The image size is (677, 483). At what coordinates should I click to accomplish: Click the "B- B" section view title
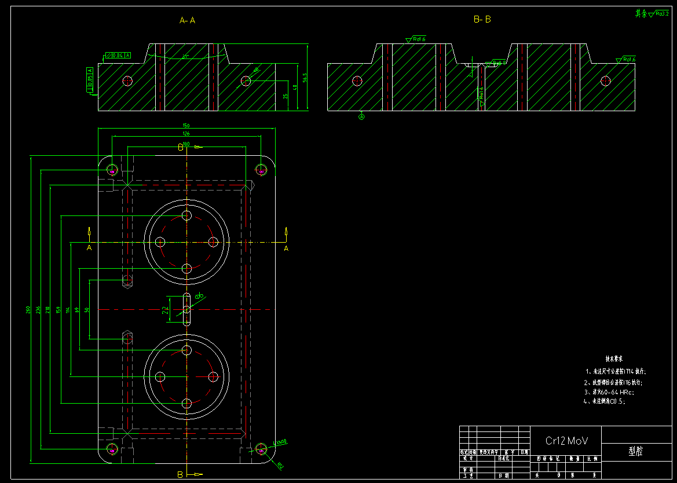(x=482, y=20)
